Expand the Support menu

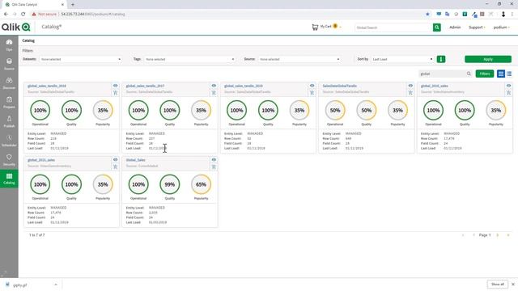click(x=477, y=27)
